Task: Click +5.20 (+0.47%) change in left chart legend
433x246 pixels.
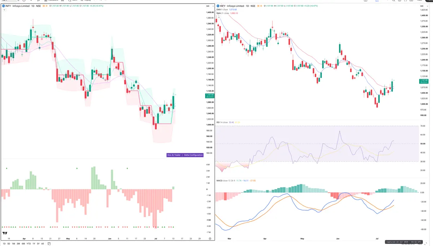Action: 96,6
